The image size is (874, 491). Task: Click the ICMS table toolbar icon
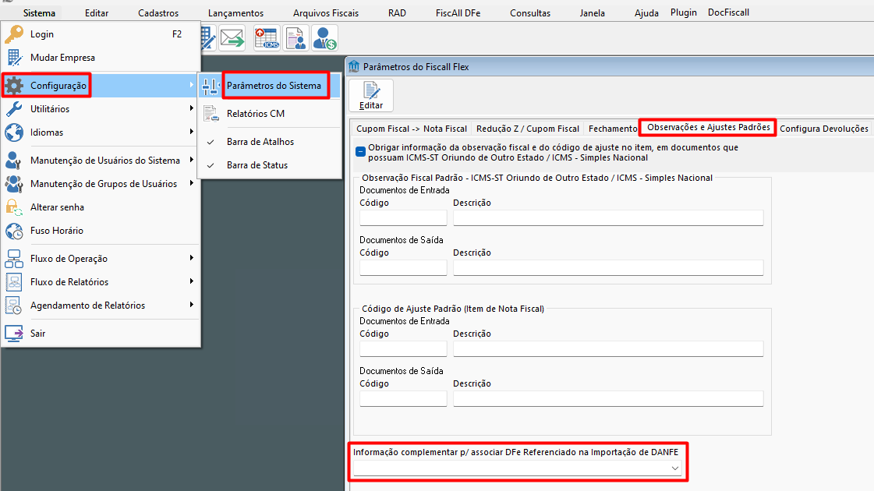267,38
